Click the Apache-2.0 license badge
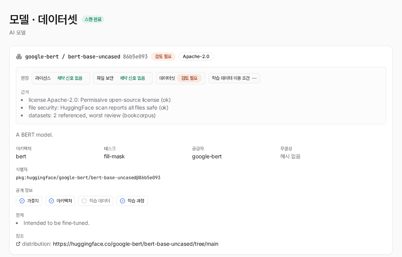Image resolution: width=402 pixels, height=257 pixels. (x=196, y=57)
